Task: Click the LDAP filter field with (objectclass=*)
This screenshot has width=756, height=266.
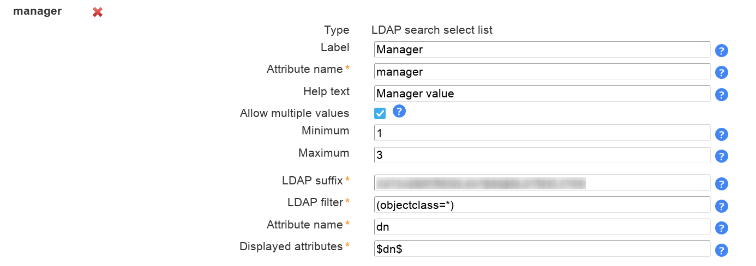Action: pos(542,205)
